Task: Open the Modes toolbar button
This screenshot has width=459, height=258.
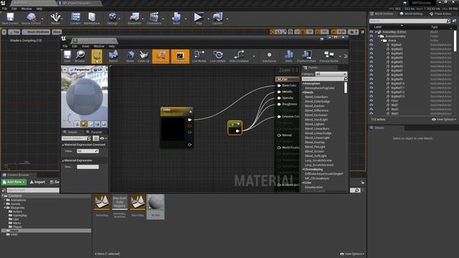Action: 56,19
